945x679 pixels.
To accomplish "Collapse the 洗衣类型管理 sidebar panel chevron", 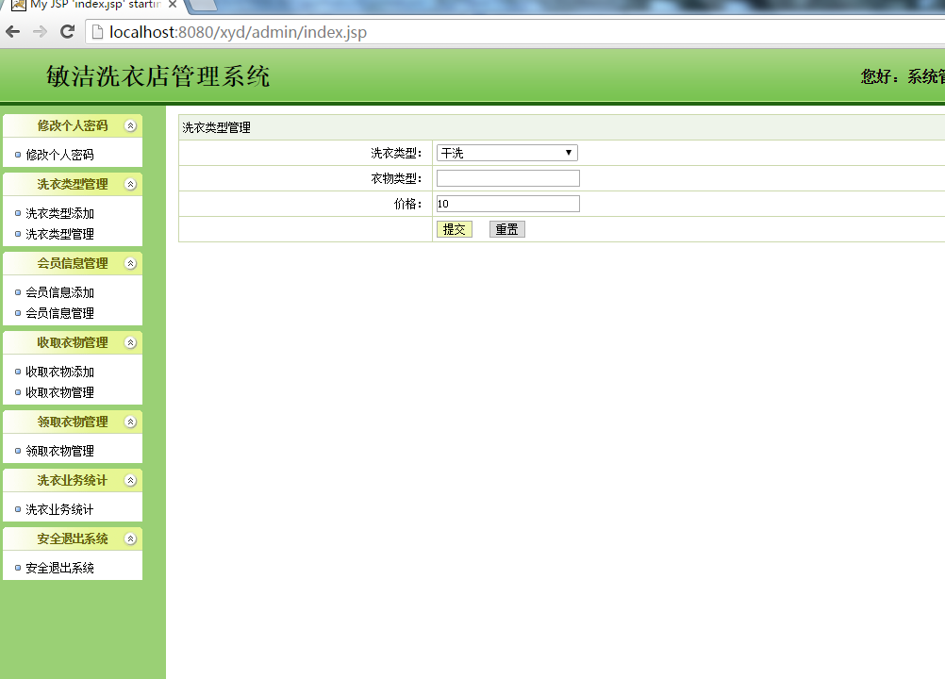I will [x=130, y=184].
